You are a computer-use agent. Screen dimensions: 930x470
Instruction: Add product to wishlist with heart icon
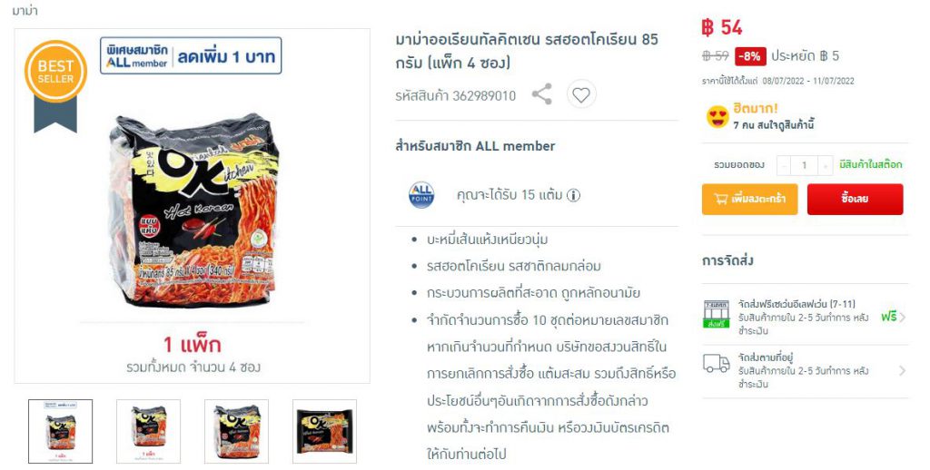point(581,94)
